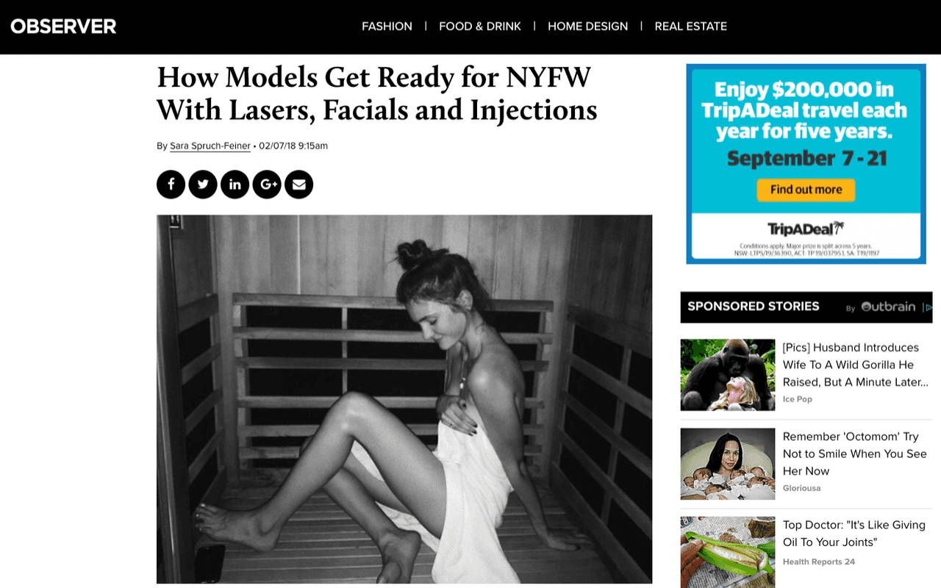Share article via Google Plus icon

tap(267, 184)
